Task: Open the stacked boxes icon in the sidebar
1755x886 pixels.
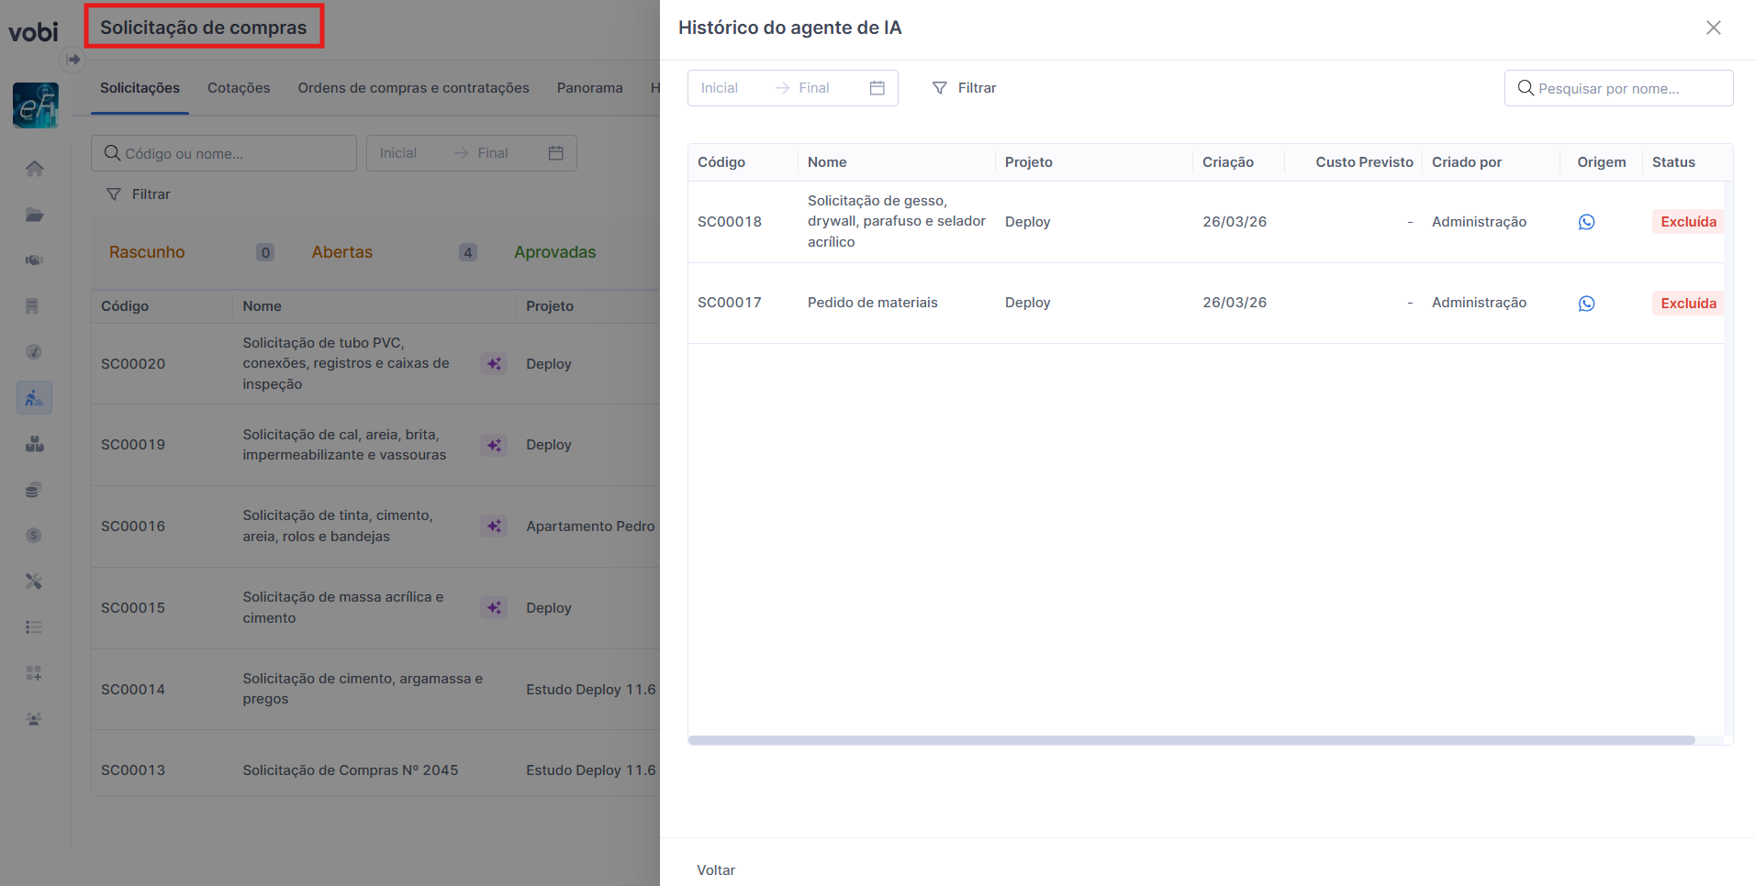Action: pos(34,444)
